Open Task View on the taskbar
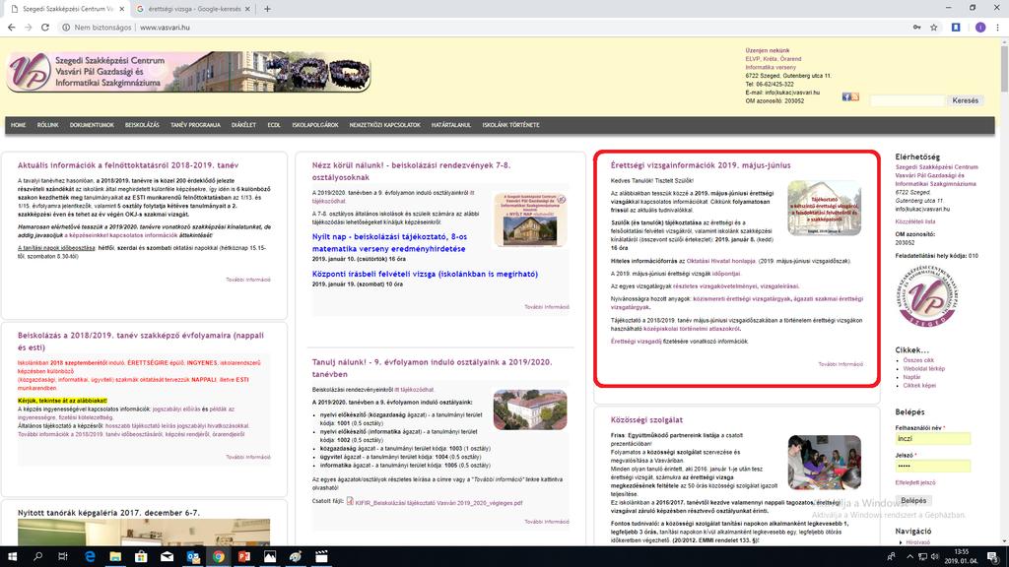The height and width of the screenshot is (567, 1009). pos(62,557)
